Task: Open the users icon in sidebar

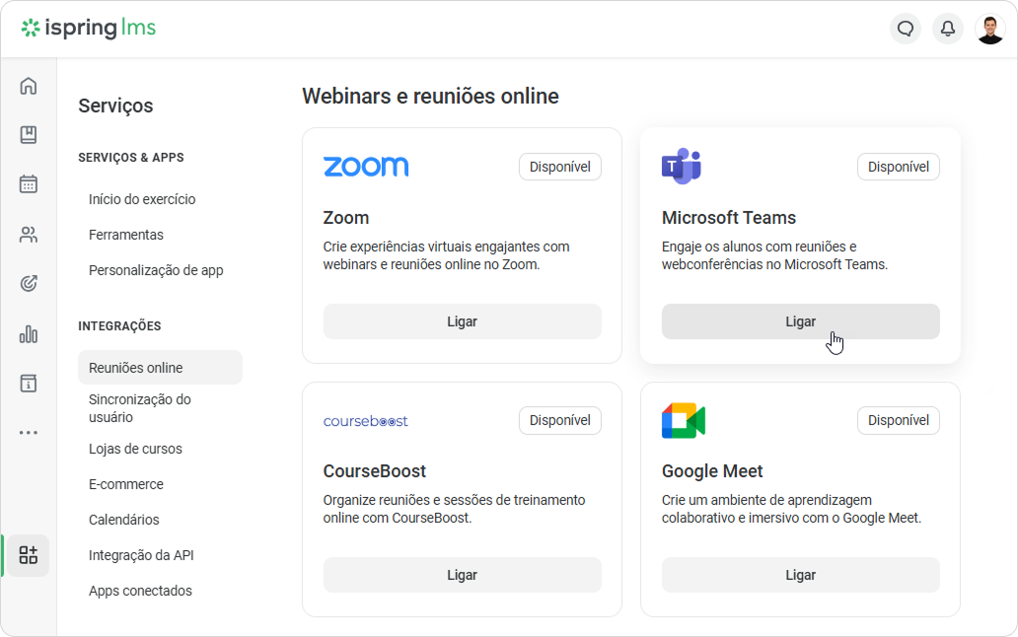Action: pyautogui.click(x=28, y=234)
